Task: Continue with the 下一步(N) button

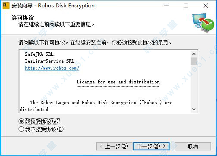Action: pyautogui.click(x=151, y=146)
